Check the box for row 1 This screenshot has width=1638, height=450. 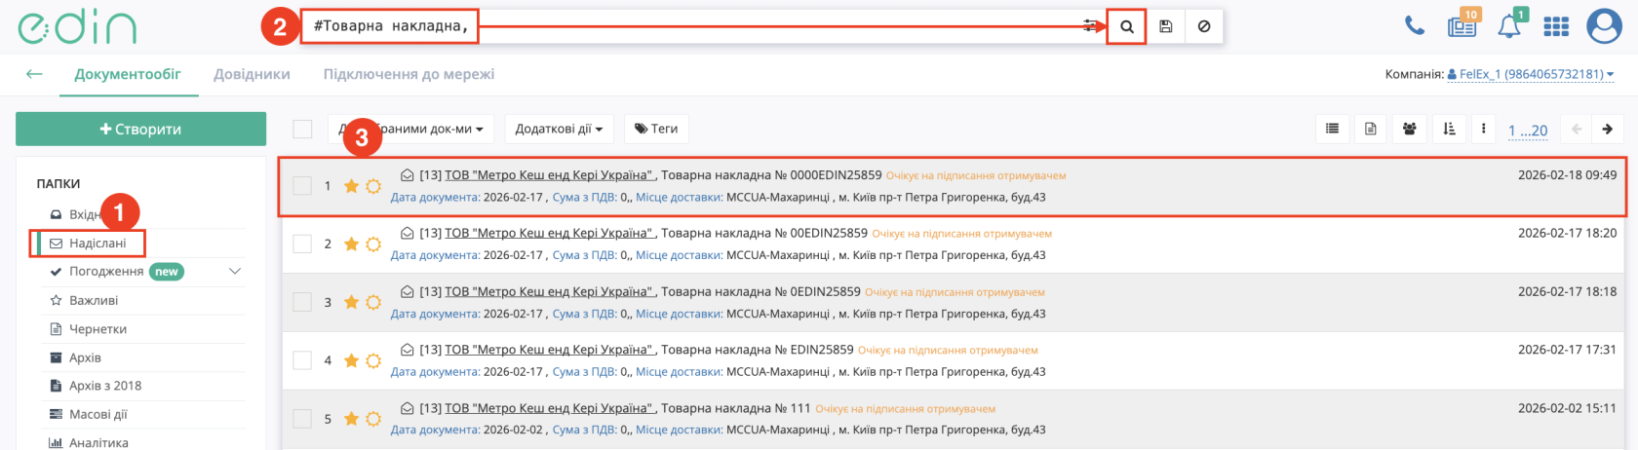pyautogui.click(x=302, y=186)
